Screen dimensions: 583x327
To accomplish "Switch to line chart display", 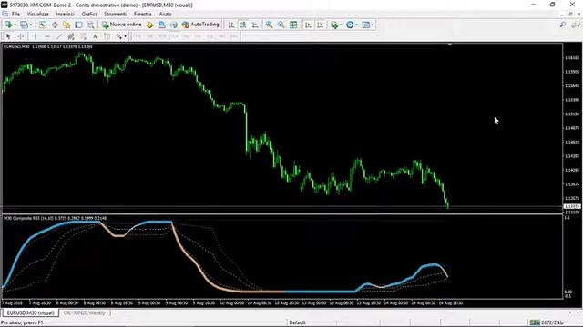I will (255, 25).
